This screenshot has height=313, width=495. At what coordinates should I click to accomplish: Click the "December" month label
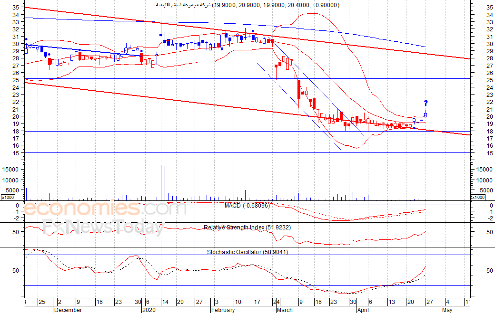(68, 310)
